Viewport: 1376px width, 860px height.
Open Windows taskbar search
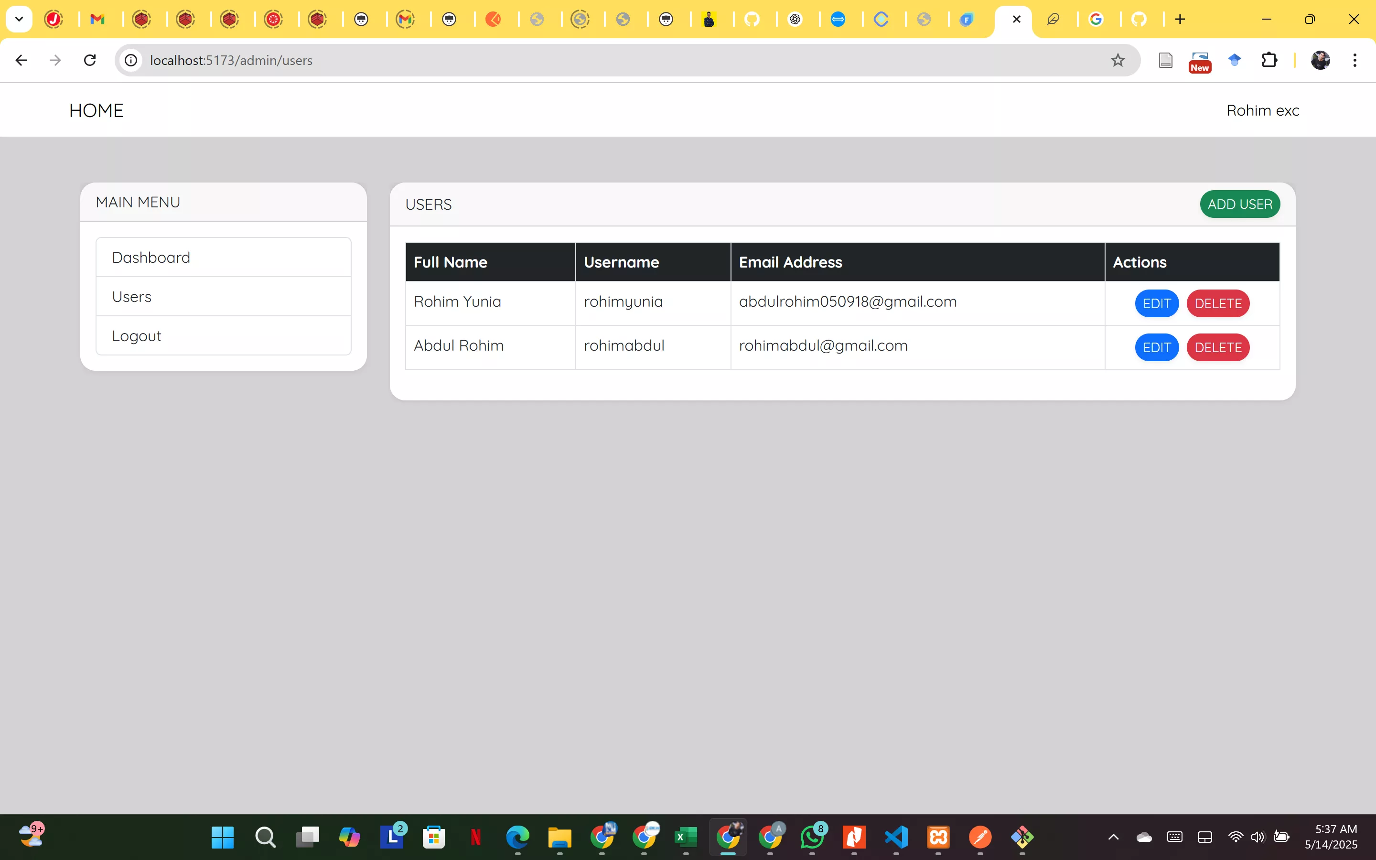(265, 837)
